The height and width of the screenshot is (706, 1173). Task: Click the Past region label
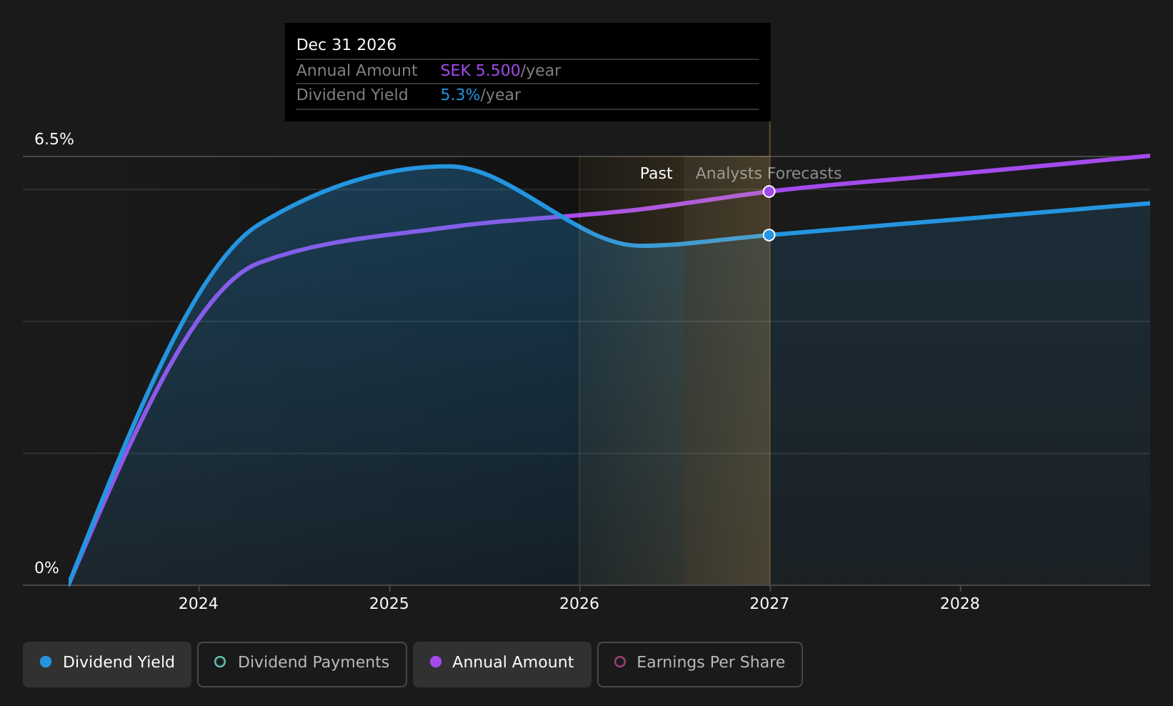tap(656, 174)
